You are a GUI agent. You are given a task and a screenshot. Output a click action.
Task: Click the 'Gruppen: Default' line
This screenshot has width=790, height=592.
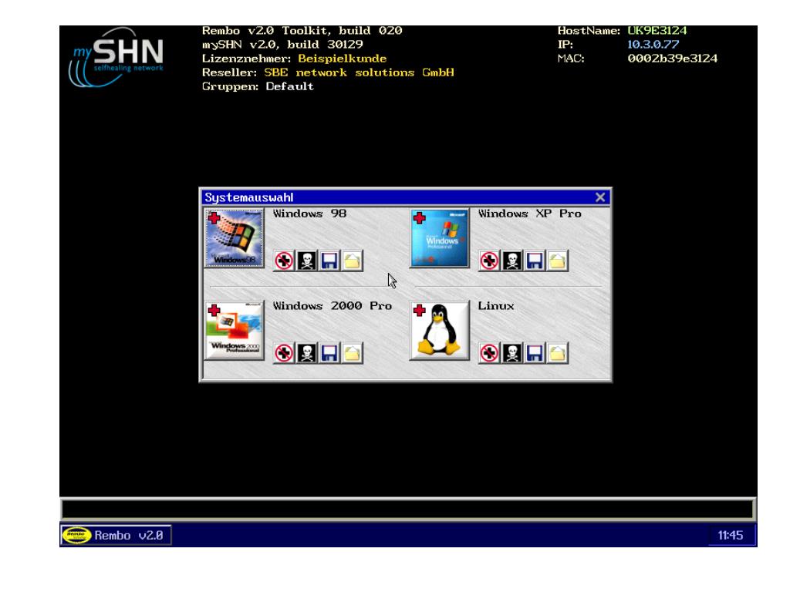[x=258, y=86]
